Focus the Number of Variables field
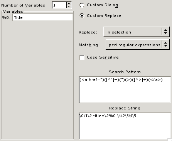 coord(59,5)
